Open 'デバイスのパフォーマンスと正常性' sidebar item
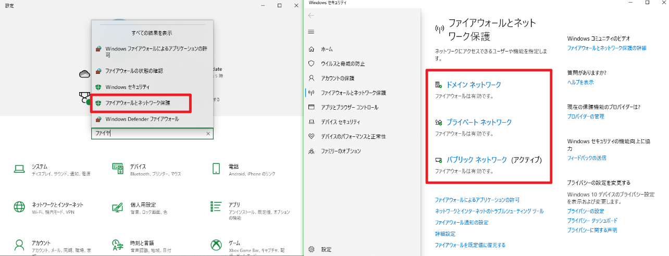 tap(353, 136)
